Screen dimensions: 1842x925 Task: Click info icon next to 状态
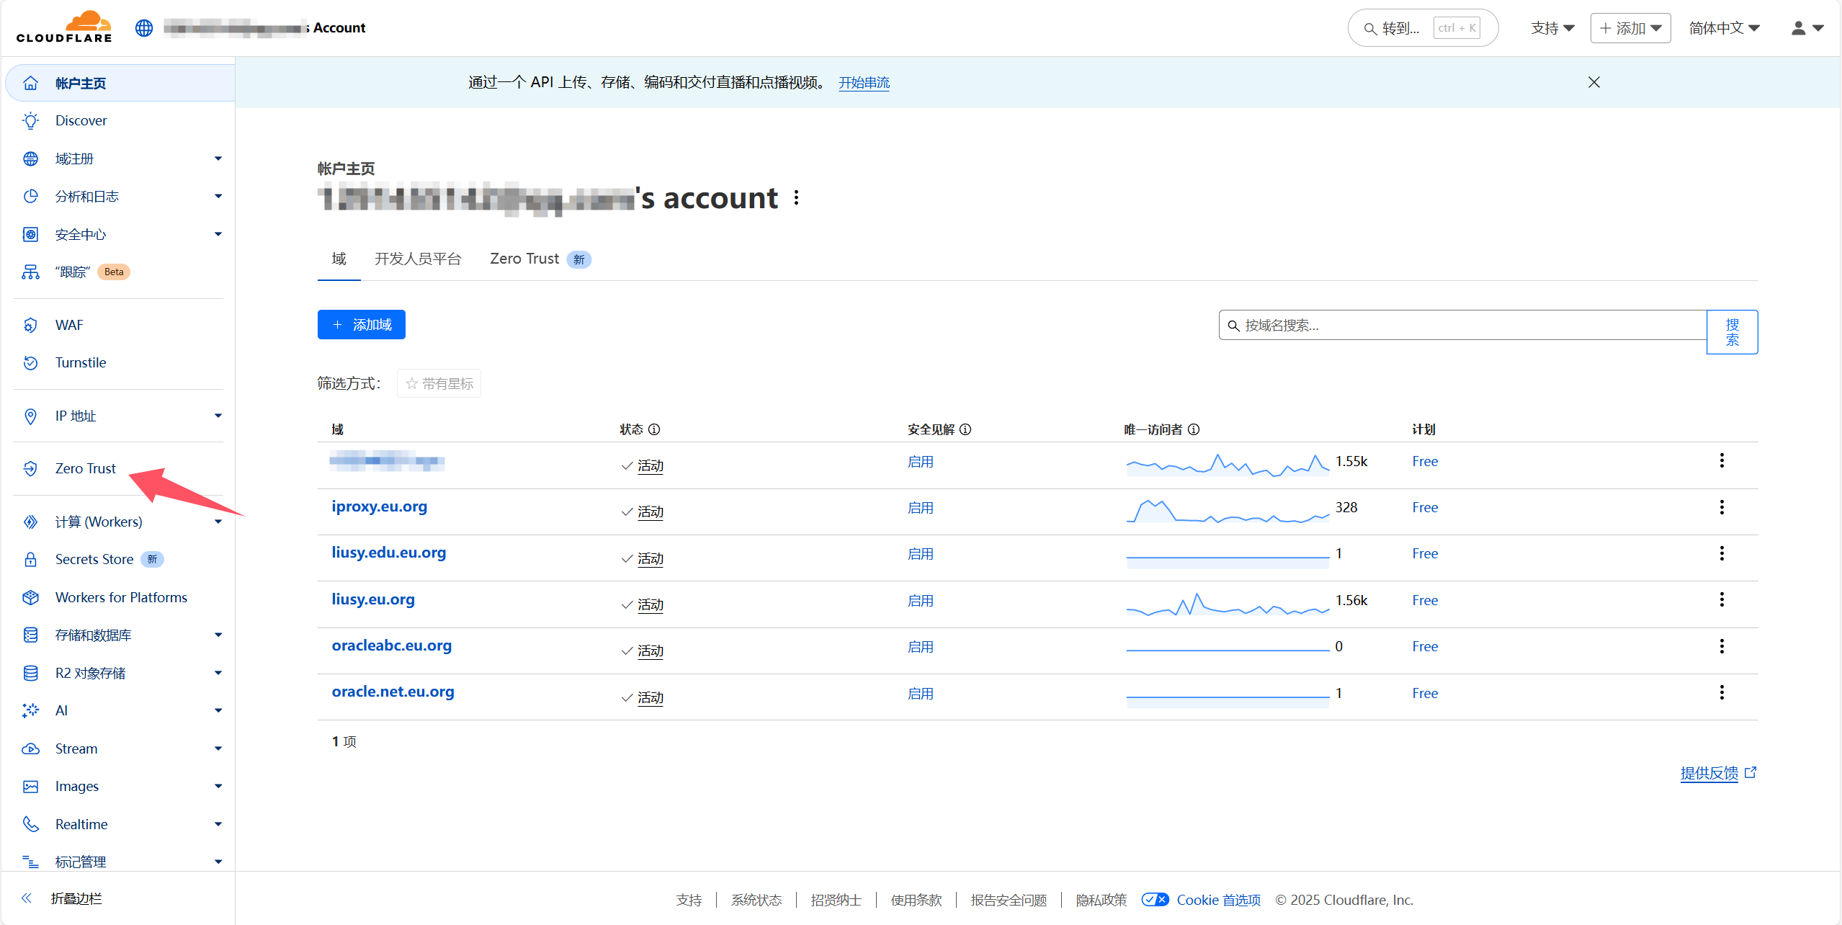point(654,429)
